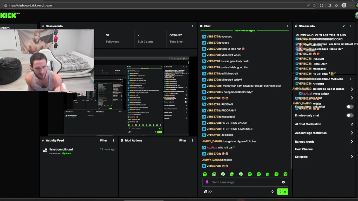Image resolution: width=358 pixels, height=201 pixels.
Task: Click the Kick logo
Action: click(x=10, y=15)
